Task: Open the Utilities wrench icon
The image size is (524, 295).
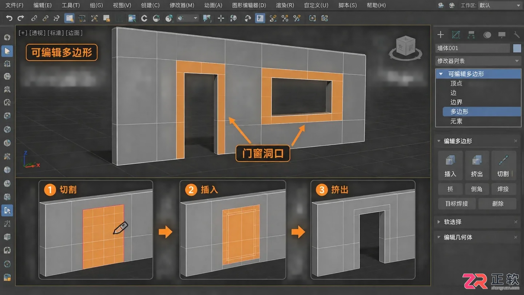Action: tap(517, 35)
